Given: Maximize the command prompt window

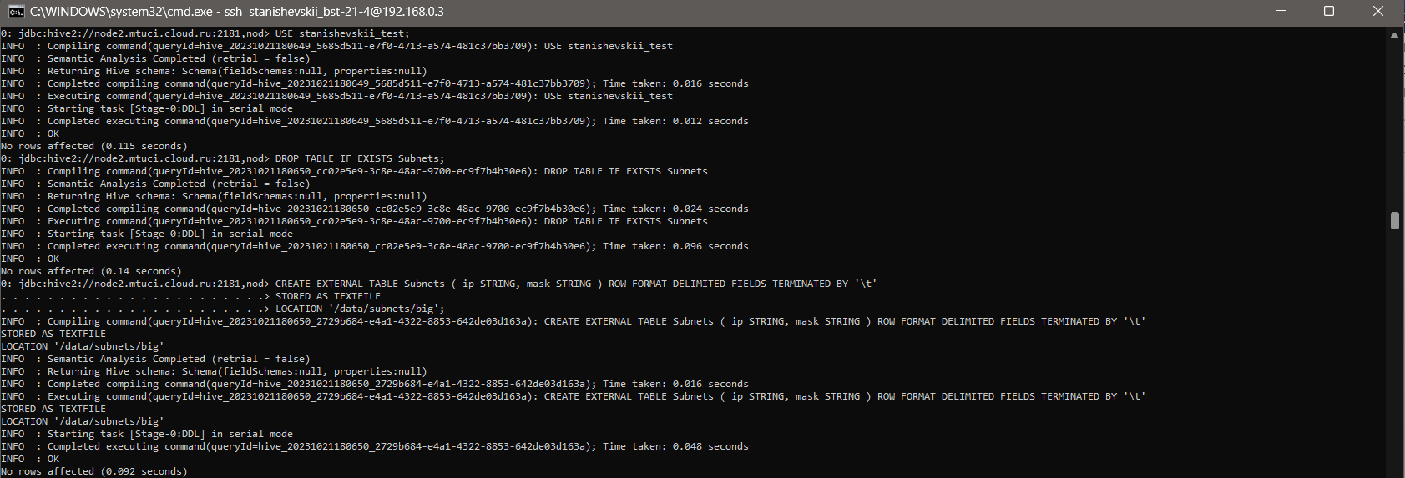Looking at the screenshot, I should 1329,11.
